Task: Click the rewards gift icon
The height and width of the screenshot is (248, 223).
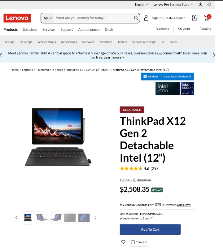Action: (x=194, y=18)
